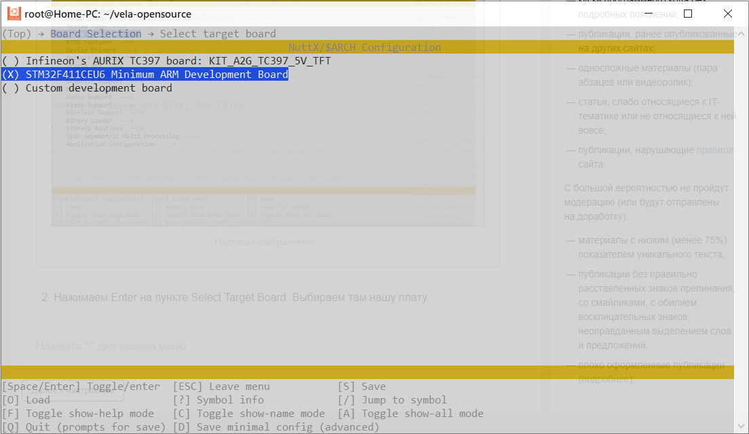Click [A] Toggle show-all mode hint
This screenshot has height=434, width=749.
point(410,414)
